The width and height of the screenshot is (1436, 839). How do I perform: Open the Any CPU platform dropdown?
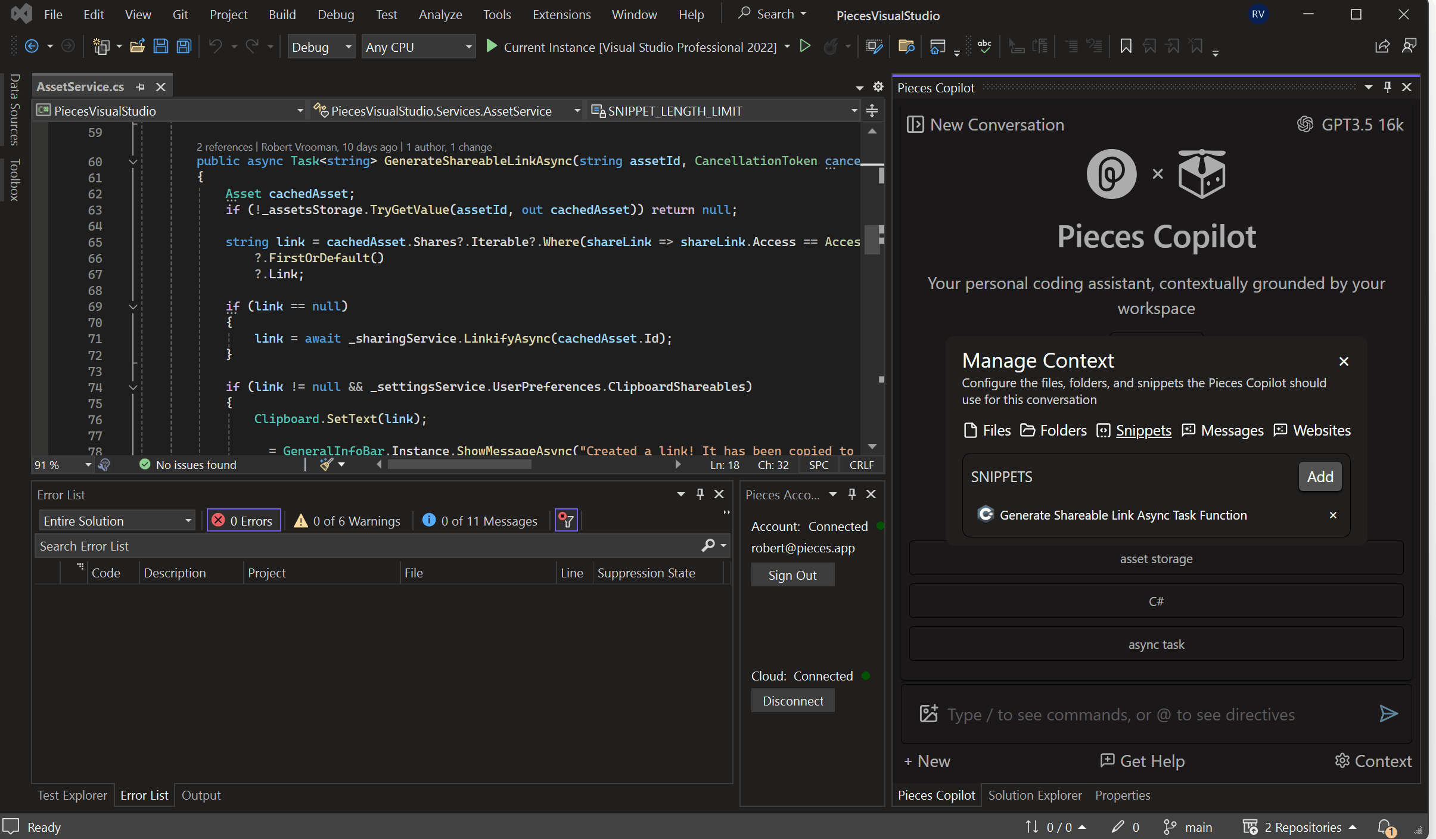click(468, 46)
